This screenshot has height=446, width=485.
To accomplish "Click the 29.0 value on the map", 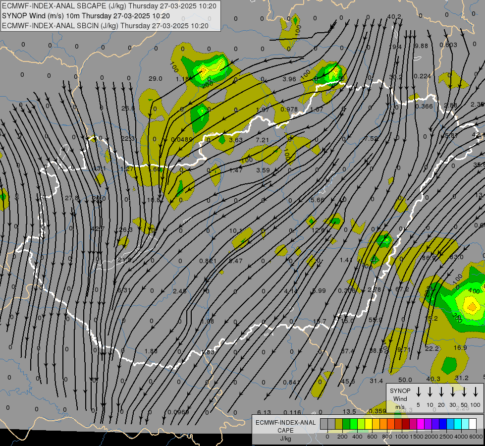I will coord(155,79).
